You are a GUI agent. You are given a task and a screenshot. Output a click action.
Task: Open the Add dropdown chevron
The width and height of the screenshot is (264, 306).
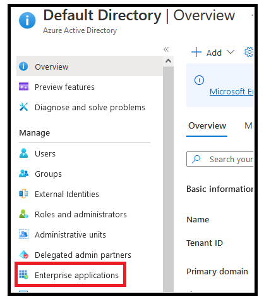(231, 52)
